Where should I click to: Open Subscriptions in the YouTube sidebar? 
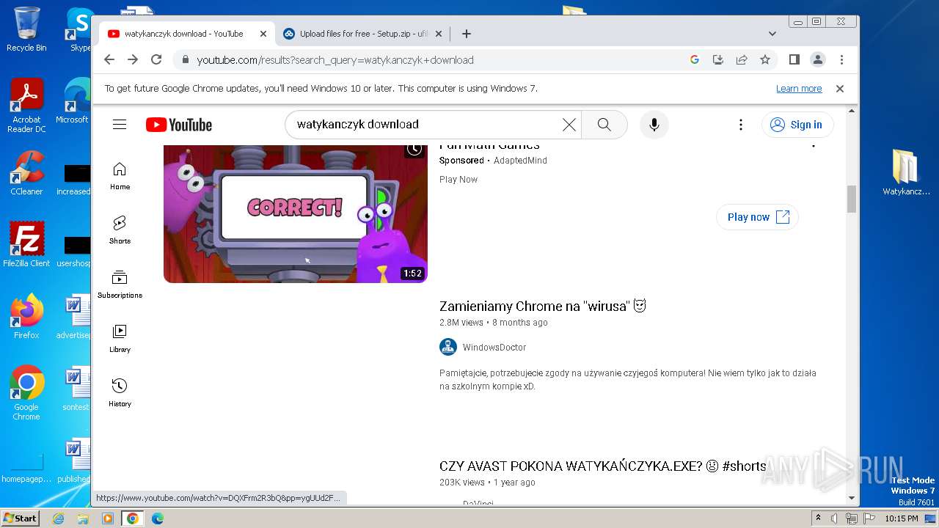pos(120,284)
